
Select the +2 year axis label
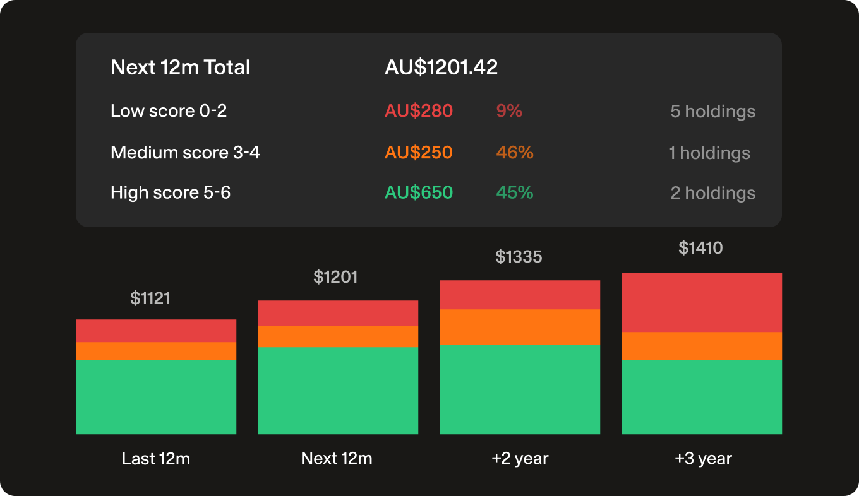[x=520, y=459]
